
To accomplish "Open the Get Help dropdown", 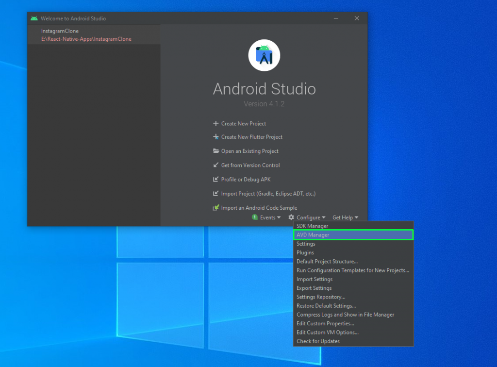I will [345, 217].
